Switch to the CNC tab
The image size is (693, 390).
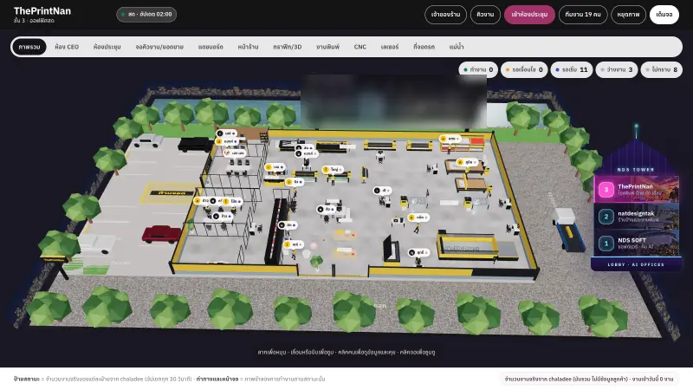pyautogui.click(x=360, y=47)
